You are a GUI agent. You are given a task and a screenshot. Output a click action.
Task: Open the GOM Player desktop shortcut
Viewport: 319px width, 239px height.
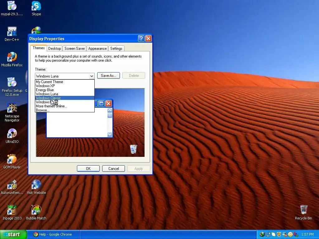pos(12,162)
